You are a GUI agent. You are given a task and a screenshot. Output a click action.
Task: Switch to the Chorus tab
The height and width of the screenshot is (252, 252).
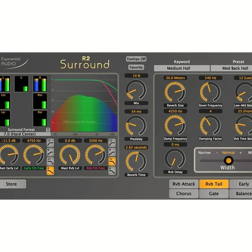184,194
